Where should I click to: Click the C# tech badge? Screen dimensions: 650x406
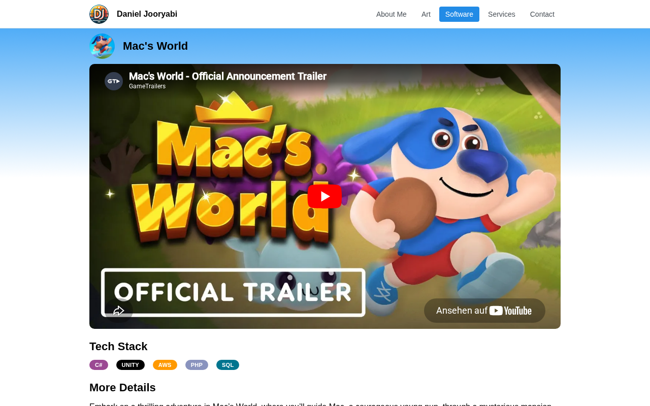[x=99, y=365]
